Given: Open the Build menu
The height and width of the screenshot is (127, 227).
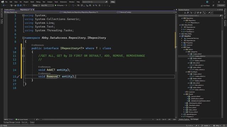Looking at the screenshot, I should click(x=32, y=2).
